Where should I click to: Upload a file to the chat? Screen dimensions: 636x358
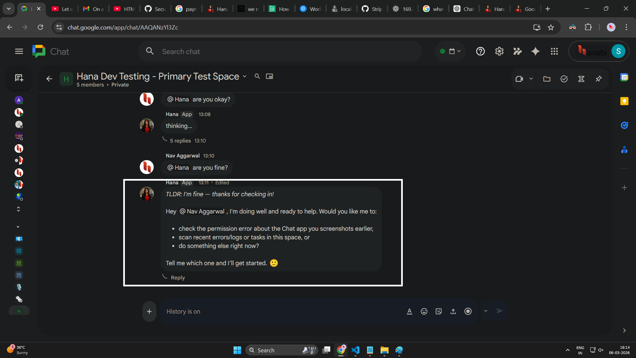click(x=453, y=311)
